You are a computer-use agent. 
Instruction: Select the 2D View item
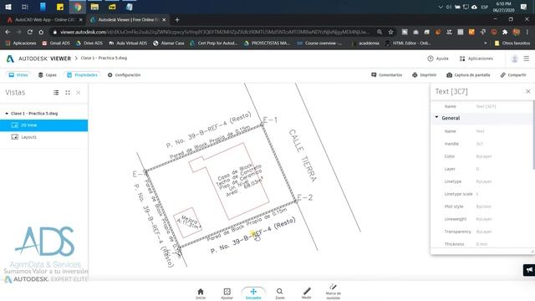[43, 125]
